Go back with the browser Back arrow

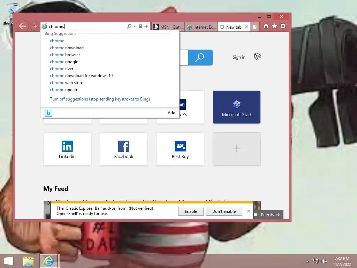[22, 26]
